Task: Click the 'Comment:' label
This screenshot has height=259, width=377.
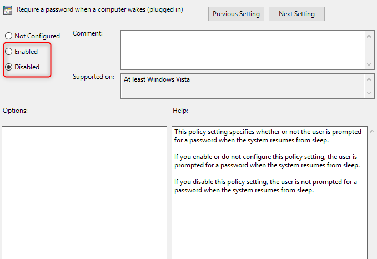Action: tap(88, 33)
